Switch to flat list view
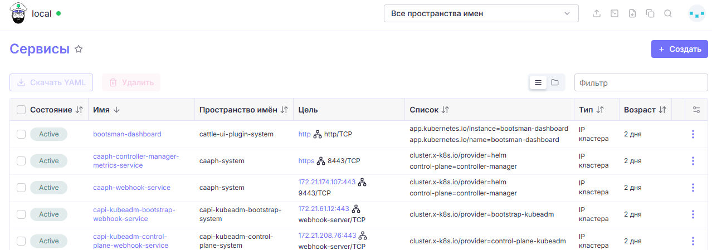The width and height of the screenshot is (712, 250). tap(538, 82)
